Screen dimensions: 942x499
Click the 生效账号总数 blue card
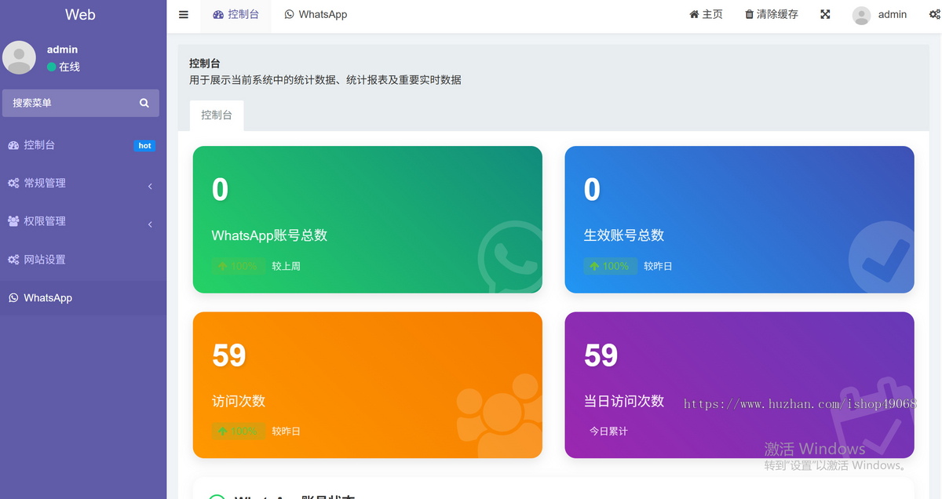click(739, 220)
